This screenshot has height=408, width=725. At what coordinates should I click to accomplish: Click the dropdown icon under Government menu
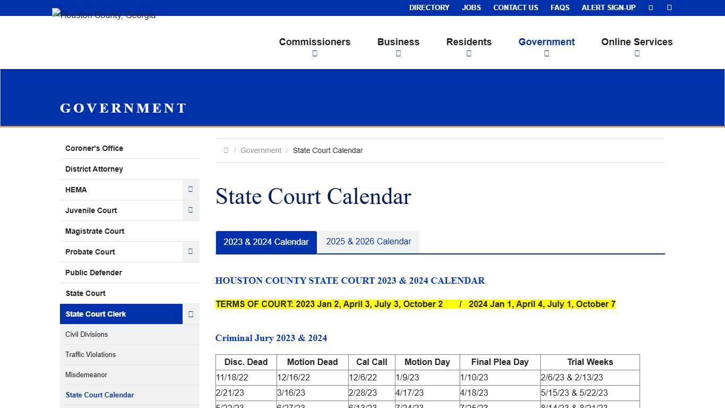pyautogui.click(x=547, y=53)
